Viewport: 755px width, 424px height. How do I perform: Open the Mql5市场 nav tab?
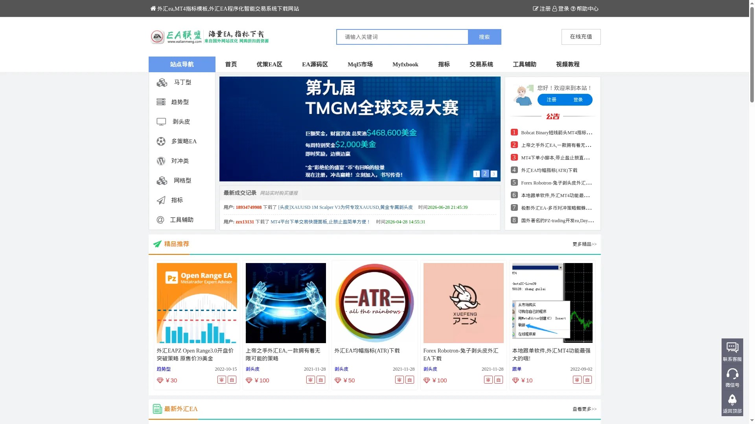coord(360,64)
